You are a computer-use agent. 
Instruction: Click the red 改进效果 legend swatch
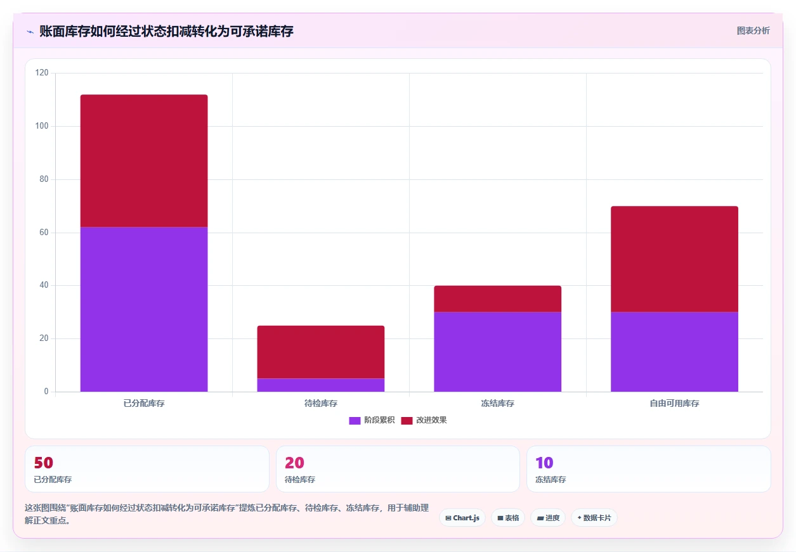tap(407, 420)
